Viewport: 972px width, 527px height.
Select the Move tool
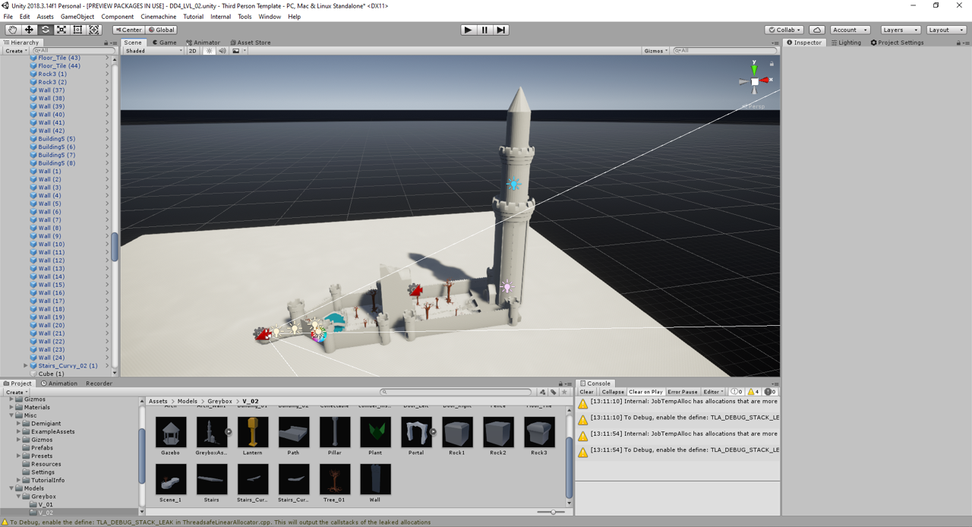coord(29,30)
